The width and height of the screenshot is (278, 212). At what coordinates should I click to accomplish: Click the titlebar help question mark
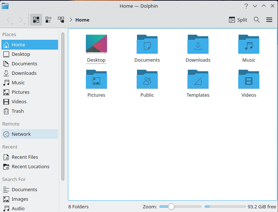246,6
